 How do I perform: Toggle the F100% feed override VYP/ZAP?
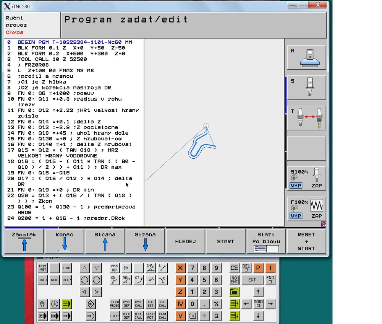tap(306, 208)
